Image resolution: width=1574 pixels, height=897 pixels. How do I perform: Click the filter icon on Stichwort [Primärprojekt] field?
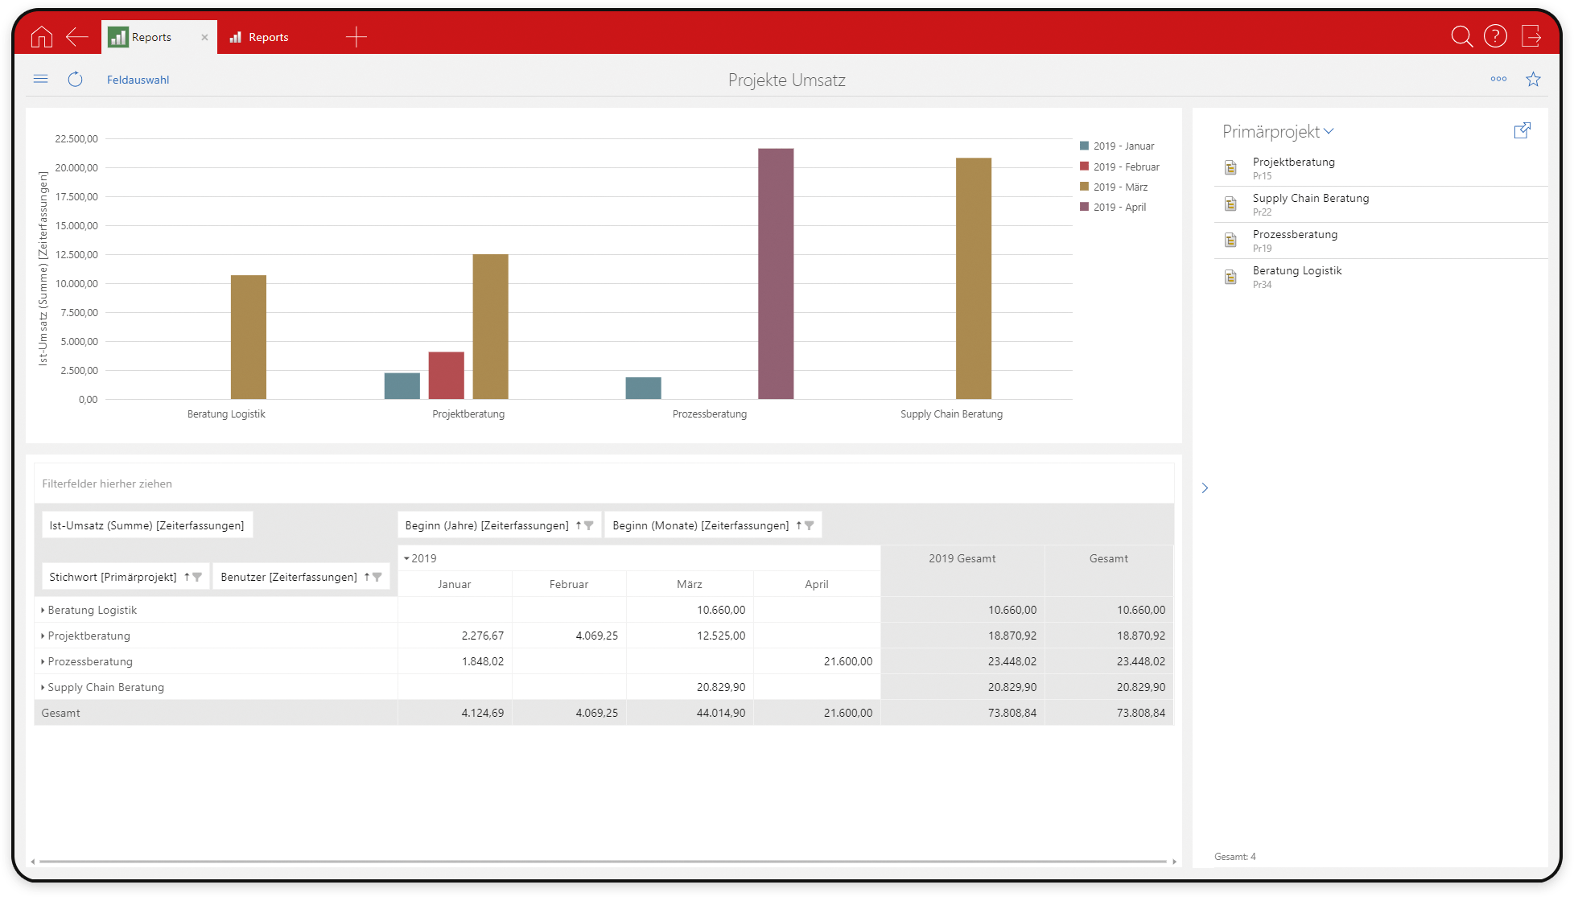197,577
